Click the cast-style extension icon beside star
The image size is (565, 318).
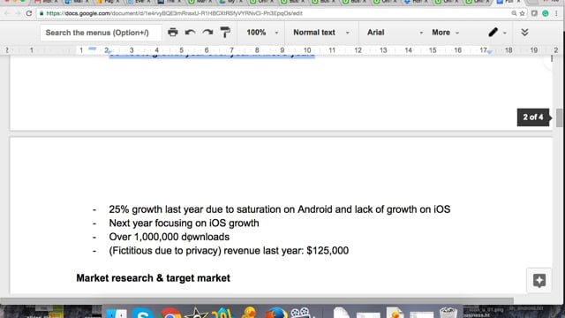tap(534, 13)
